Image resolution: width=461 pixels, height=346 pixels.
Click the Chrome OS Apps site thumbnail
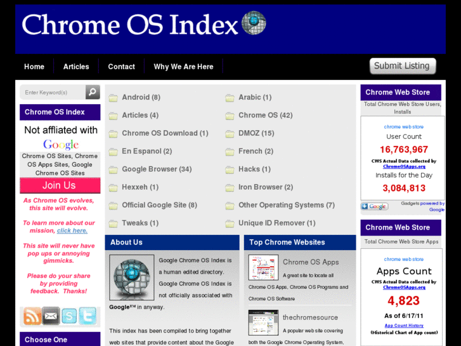coord(263,267)
